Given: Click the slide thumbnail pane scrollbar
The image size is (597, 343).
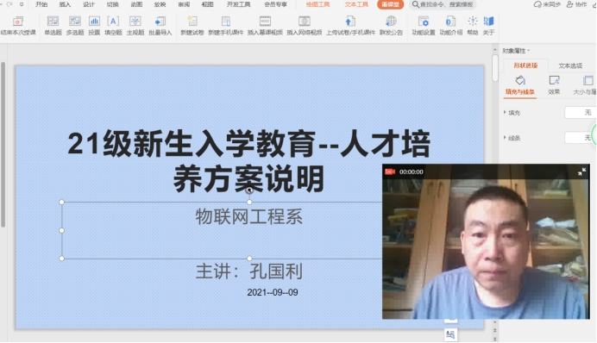Looking at the screenshot, I should tap(3, 145).
